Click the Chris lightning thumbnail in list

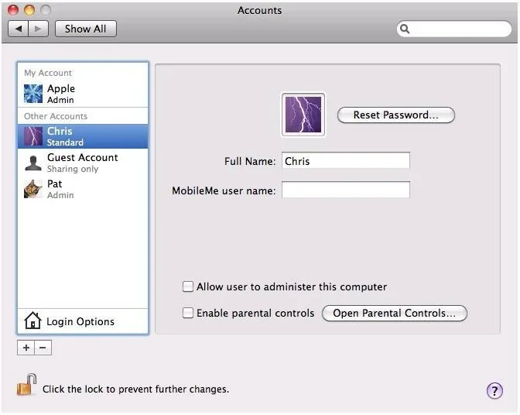33,136
